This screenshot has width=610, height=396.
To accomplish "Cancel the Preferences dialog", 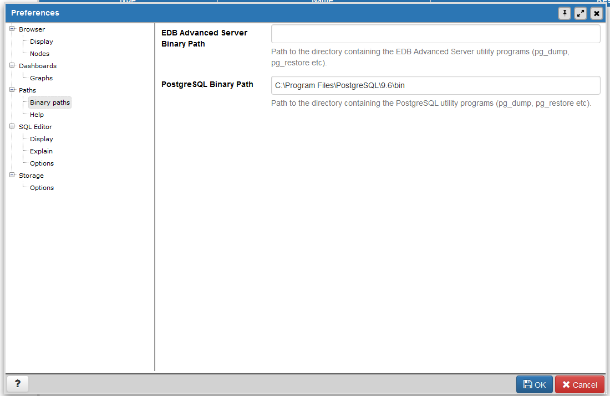I will 579,385.
